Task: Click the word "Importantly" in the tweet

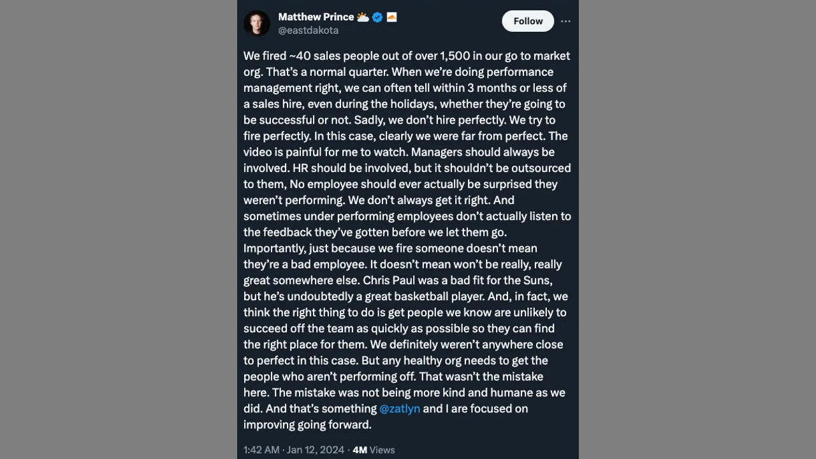Action: coord(273,248)
